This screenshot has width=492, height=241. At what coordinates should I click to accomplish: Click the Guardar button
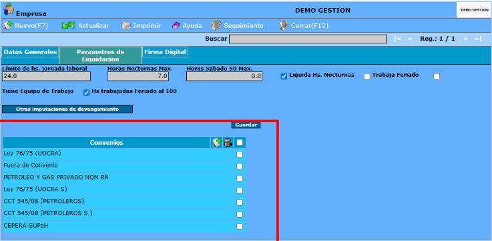tap(246, 125)
